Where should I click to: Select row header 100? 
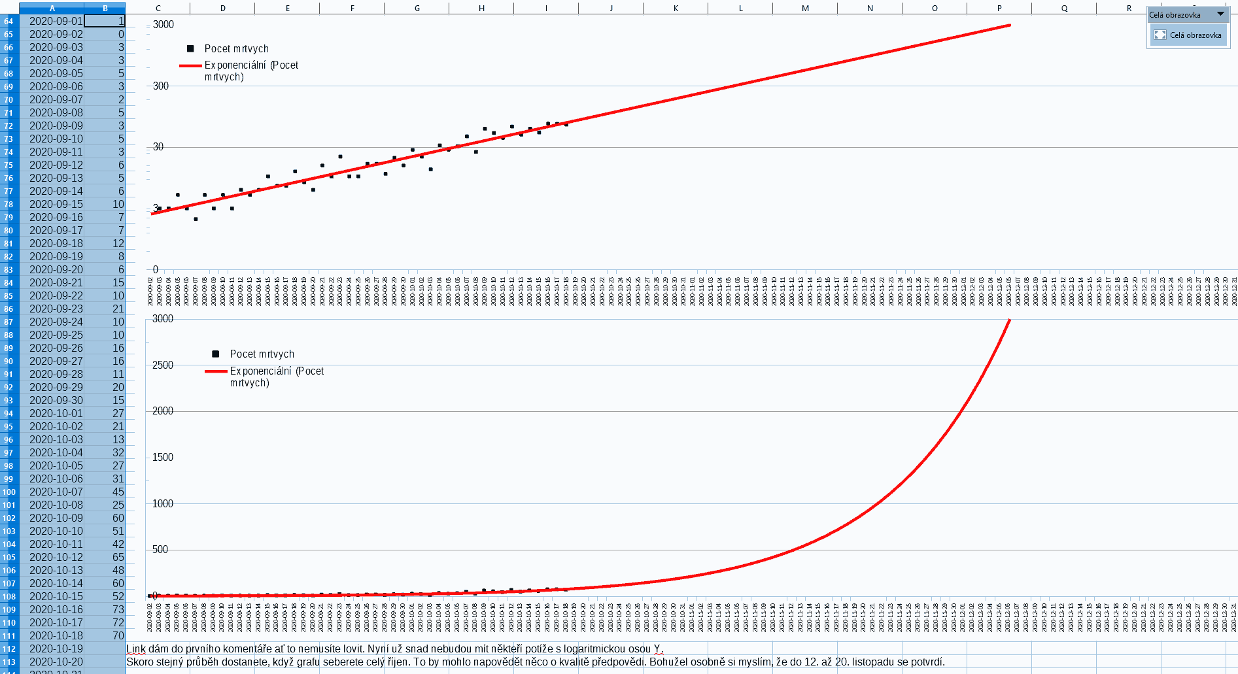[9, 492]
